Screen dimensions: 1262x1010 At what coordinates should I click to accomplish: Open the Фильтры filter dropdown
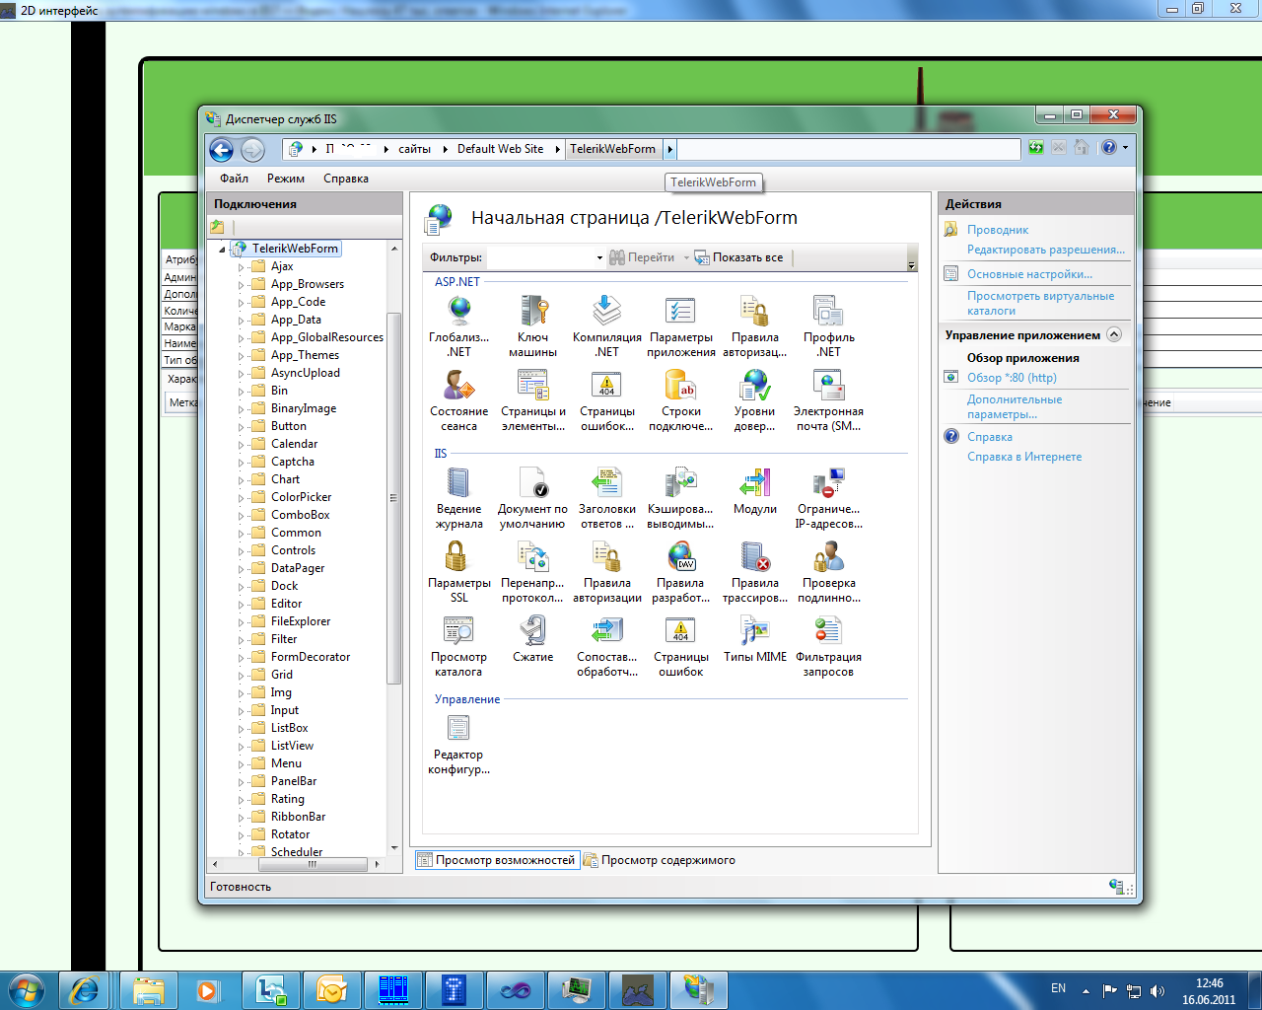(599, 257)
